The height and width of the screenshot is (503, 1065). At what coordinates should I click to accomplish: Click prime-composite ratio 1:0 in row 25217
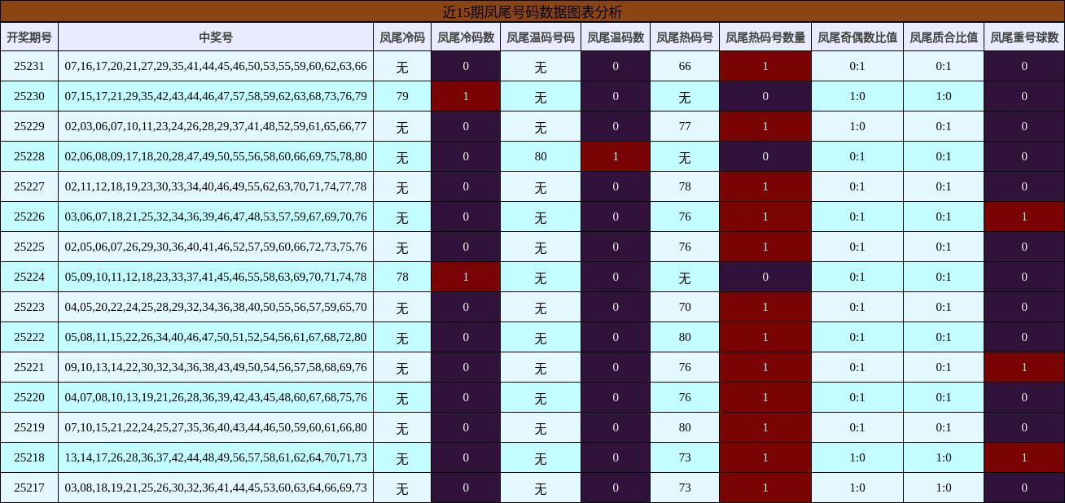click(944, 488)
